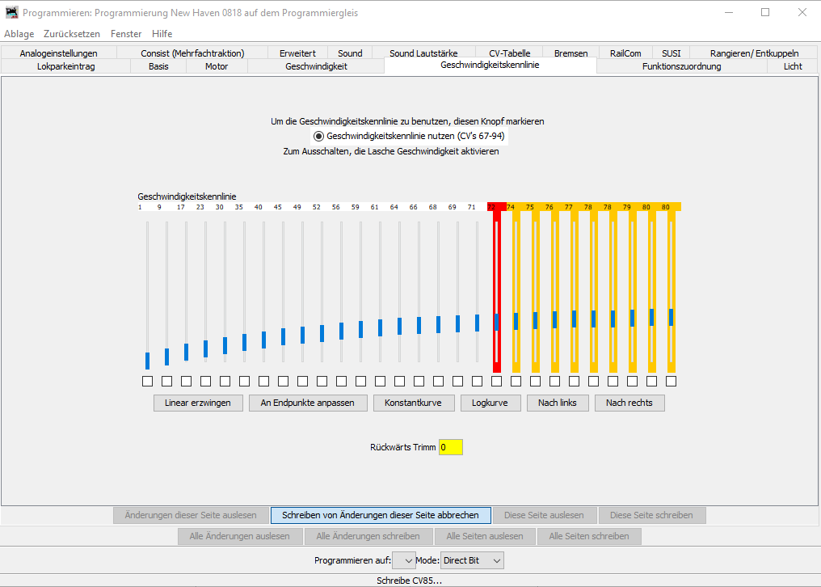This screenshot has width=821, height=587.
Task: Open the Zurücksetzen menu
Action: pos(72,34)
